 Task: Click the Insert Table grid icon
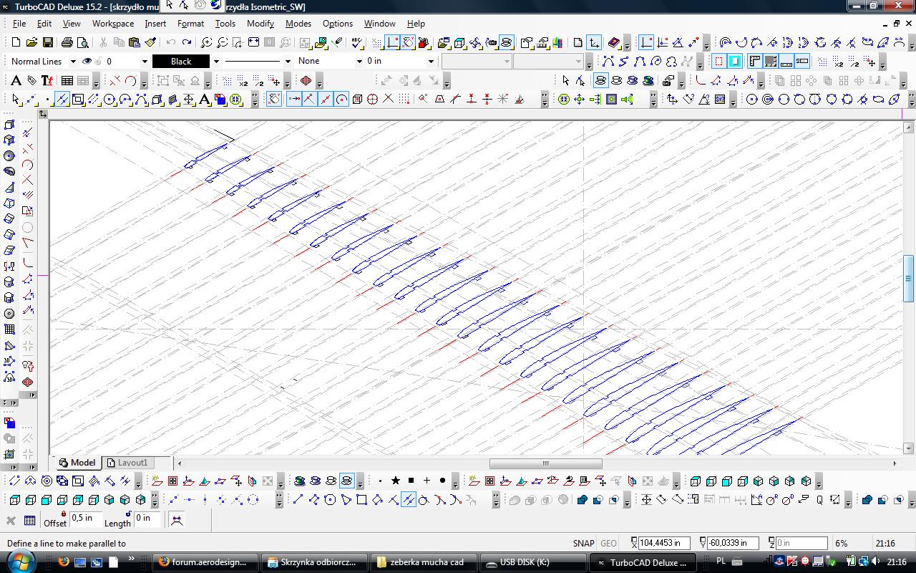point(67,80)
